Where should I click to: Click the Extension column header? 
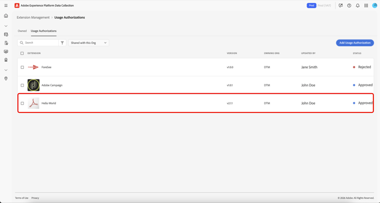point(34,53)
